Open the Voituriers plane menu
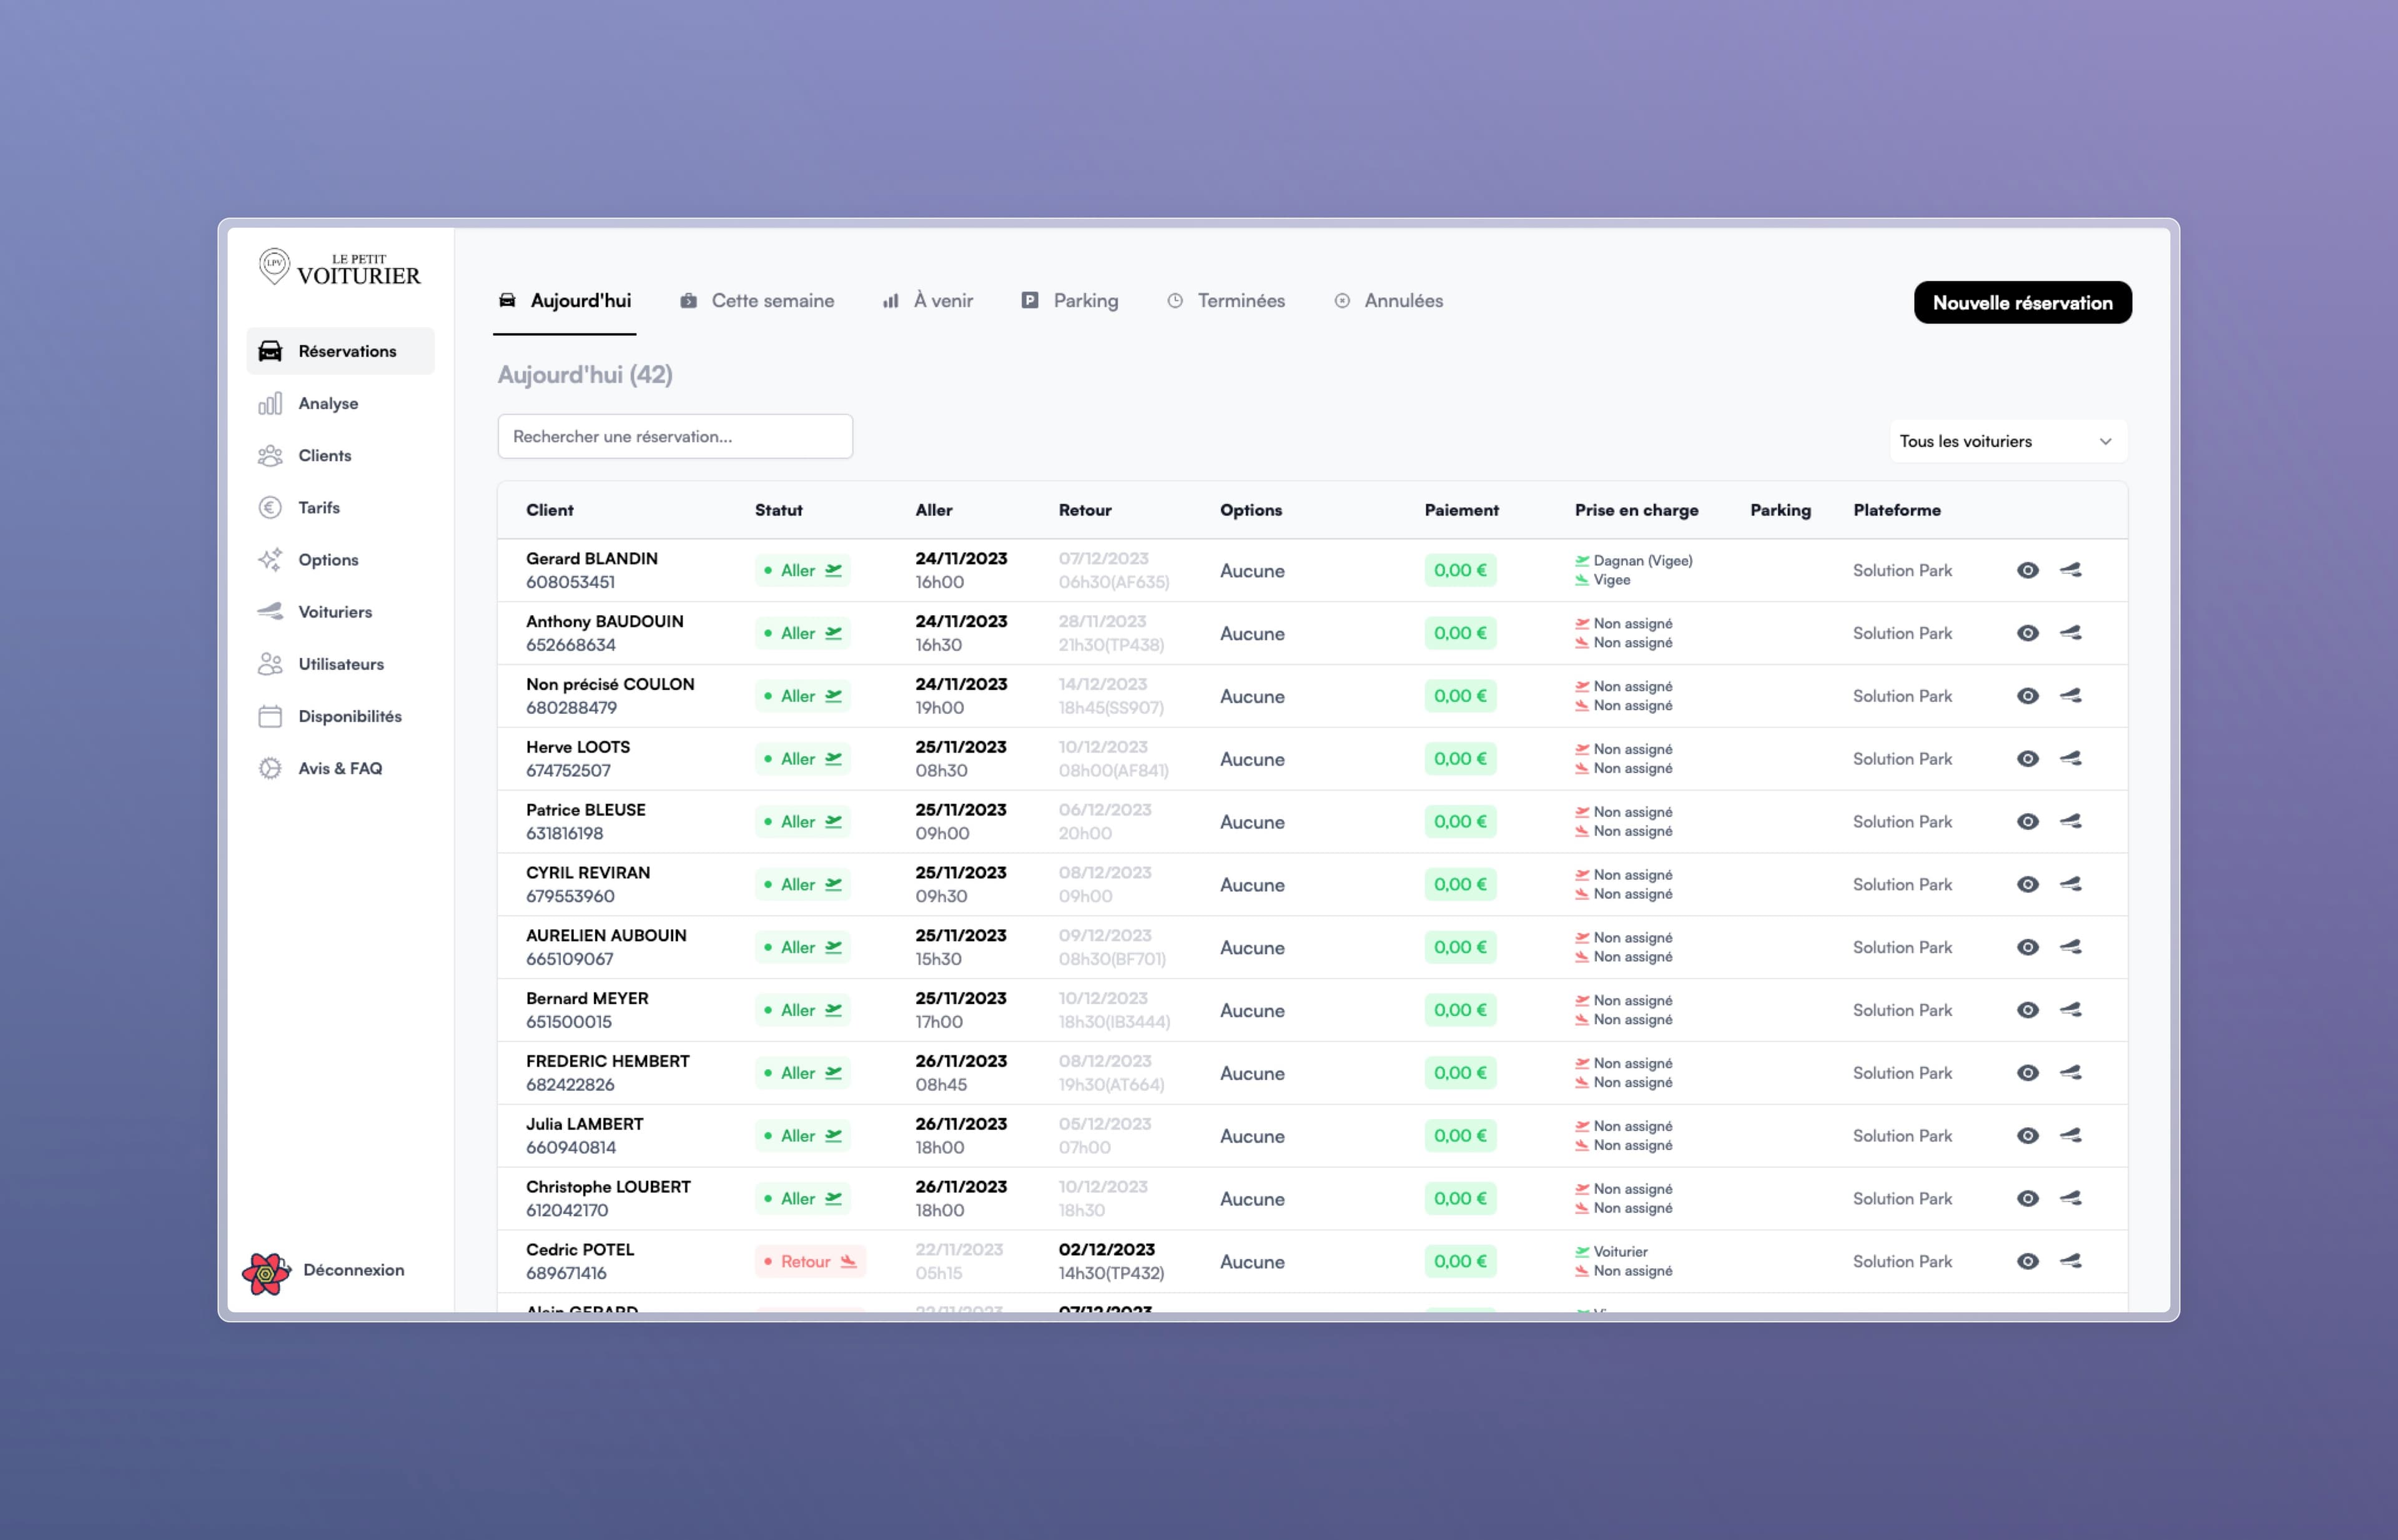The width and height of the screenshot is (2398, 1540). point(334,611)
